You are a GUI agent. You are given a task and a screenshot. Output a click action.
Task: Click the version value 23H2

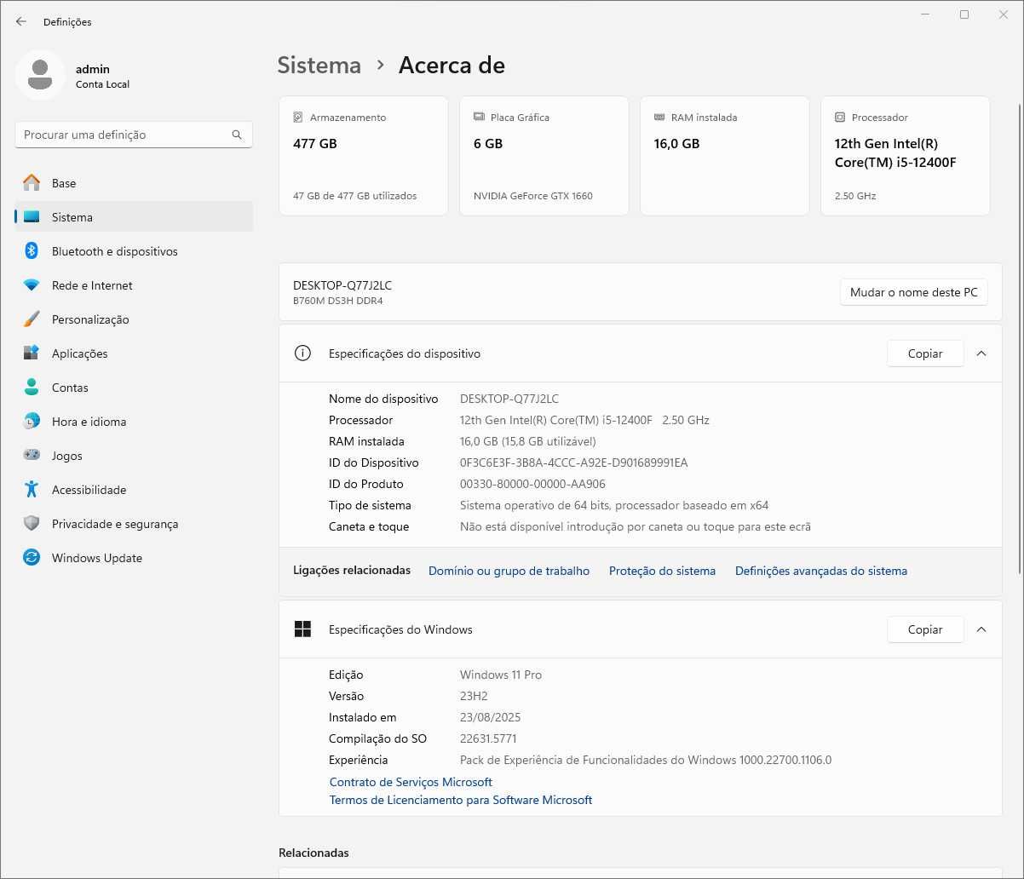click(474, 696)
